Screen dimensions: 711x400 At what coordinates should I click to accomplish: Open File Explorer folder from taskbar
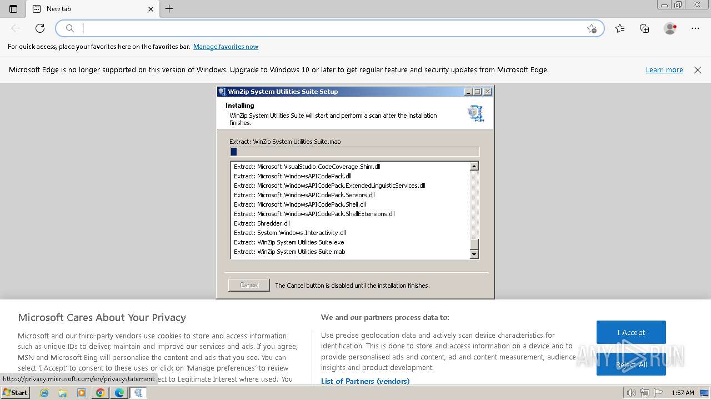pyautogui.click(x=63, y=393)
